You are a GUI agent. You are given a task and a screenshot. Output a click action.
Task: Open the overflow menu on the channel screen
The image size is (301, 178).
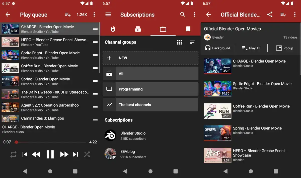pyautogui.click(x=295, y=15)
